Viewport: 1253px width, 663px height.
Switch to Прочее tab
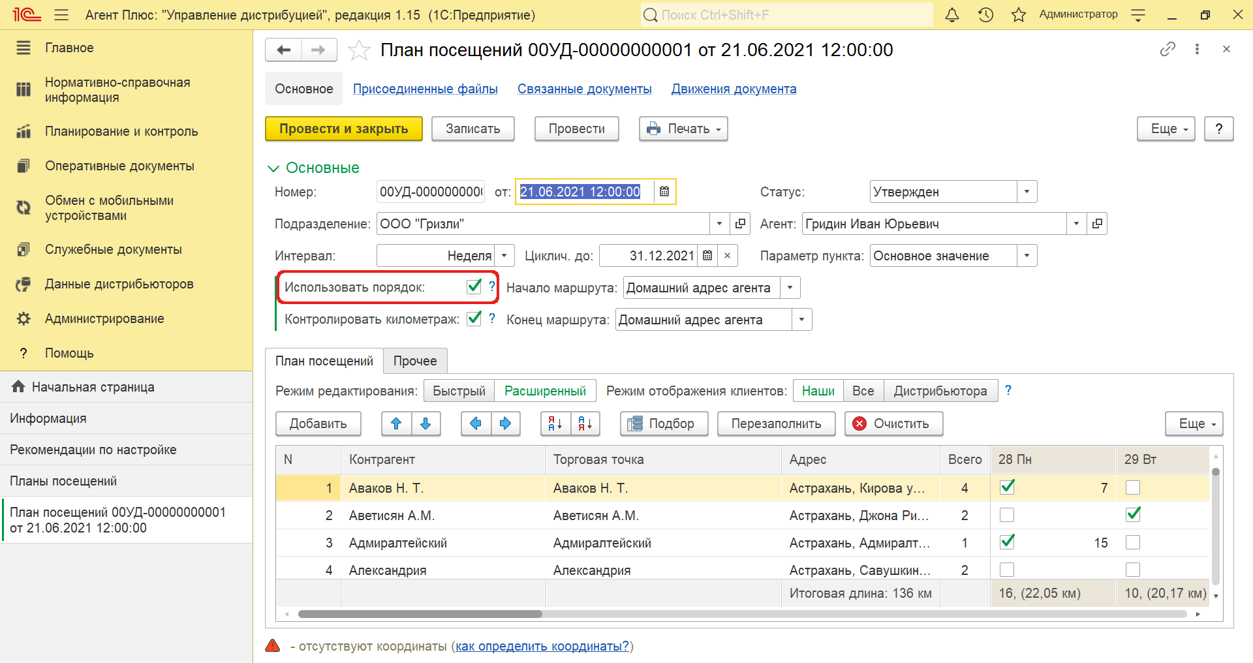(x=415, y=361)
